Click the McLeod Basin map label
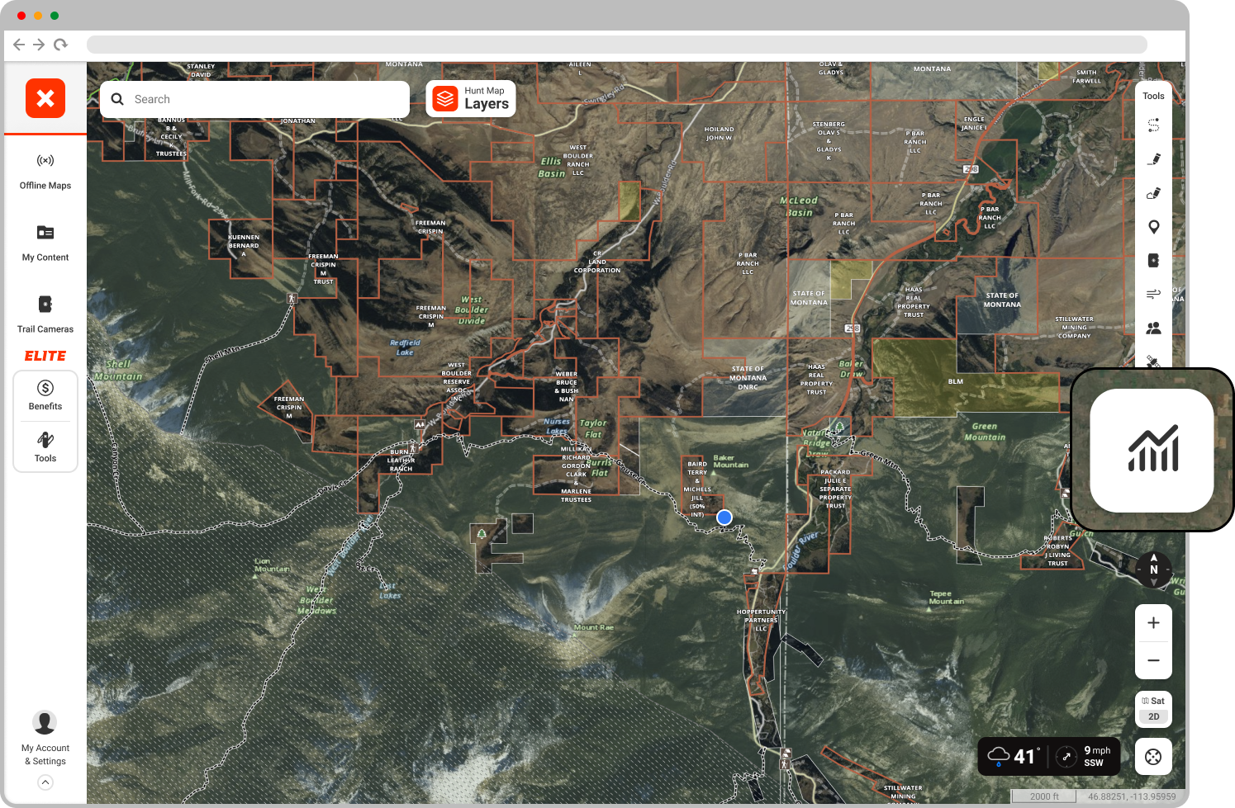This screenshot has width=1235, height=808. click(799, 206)
